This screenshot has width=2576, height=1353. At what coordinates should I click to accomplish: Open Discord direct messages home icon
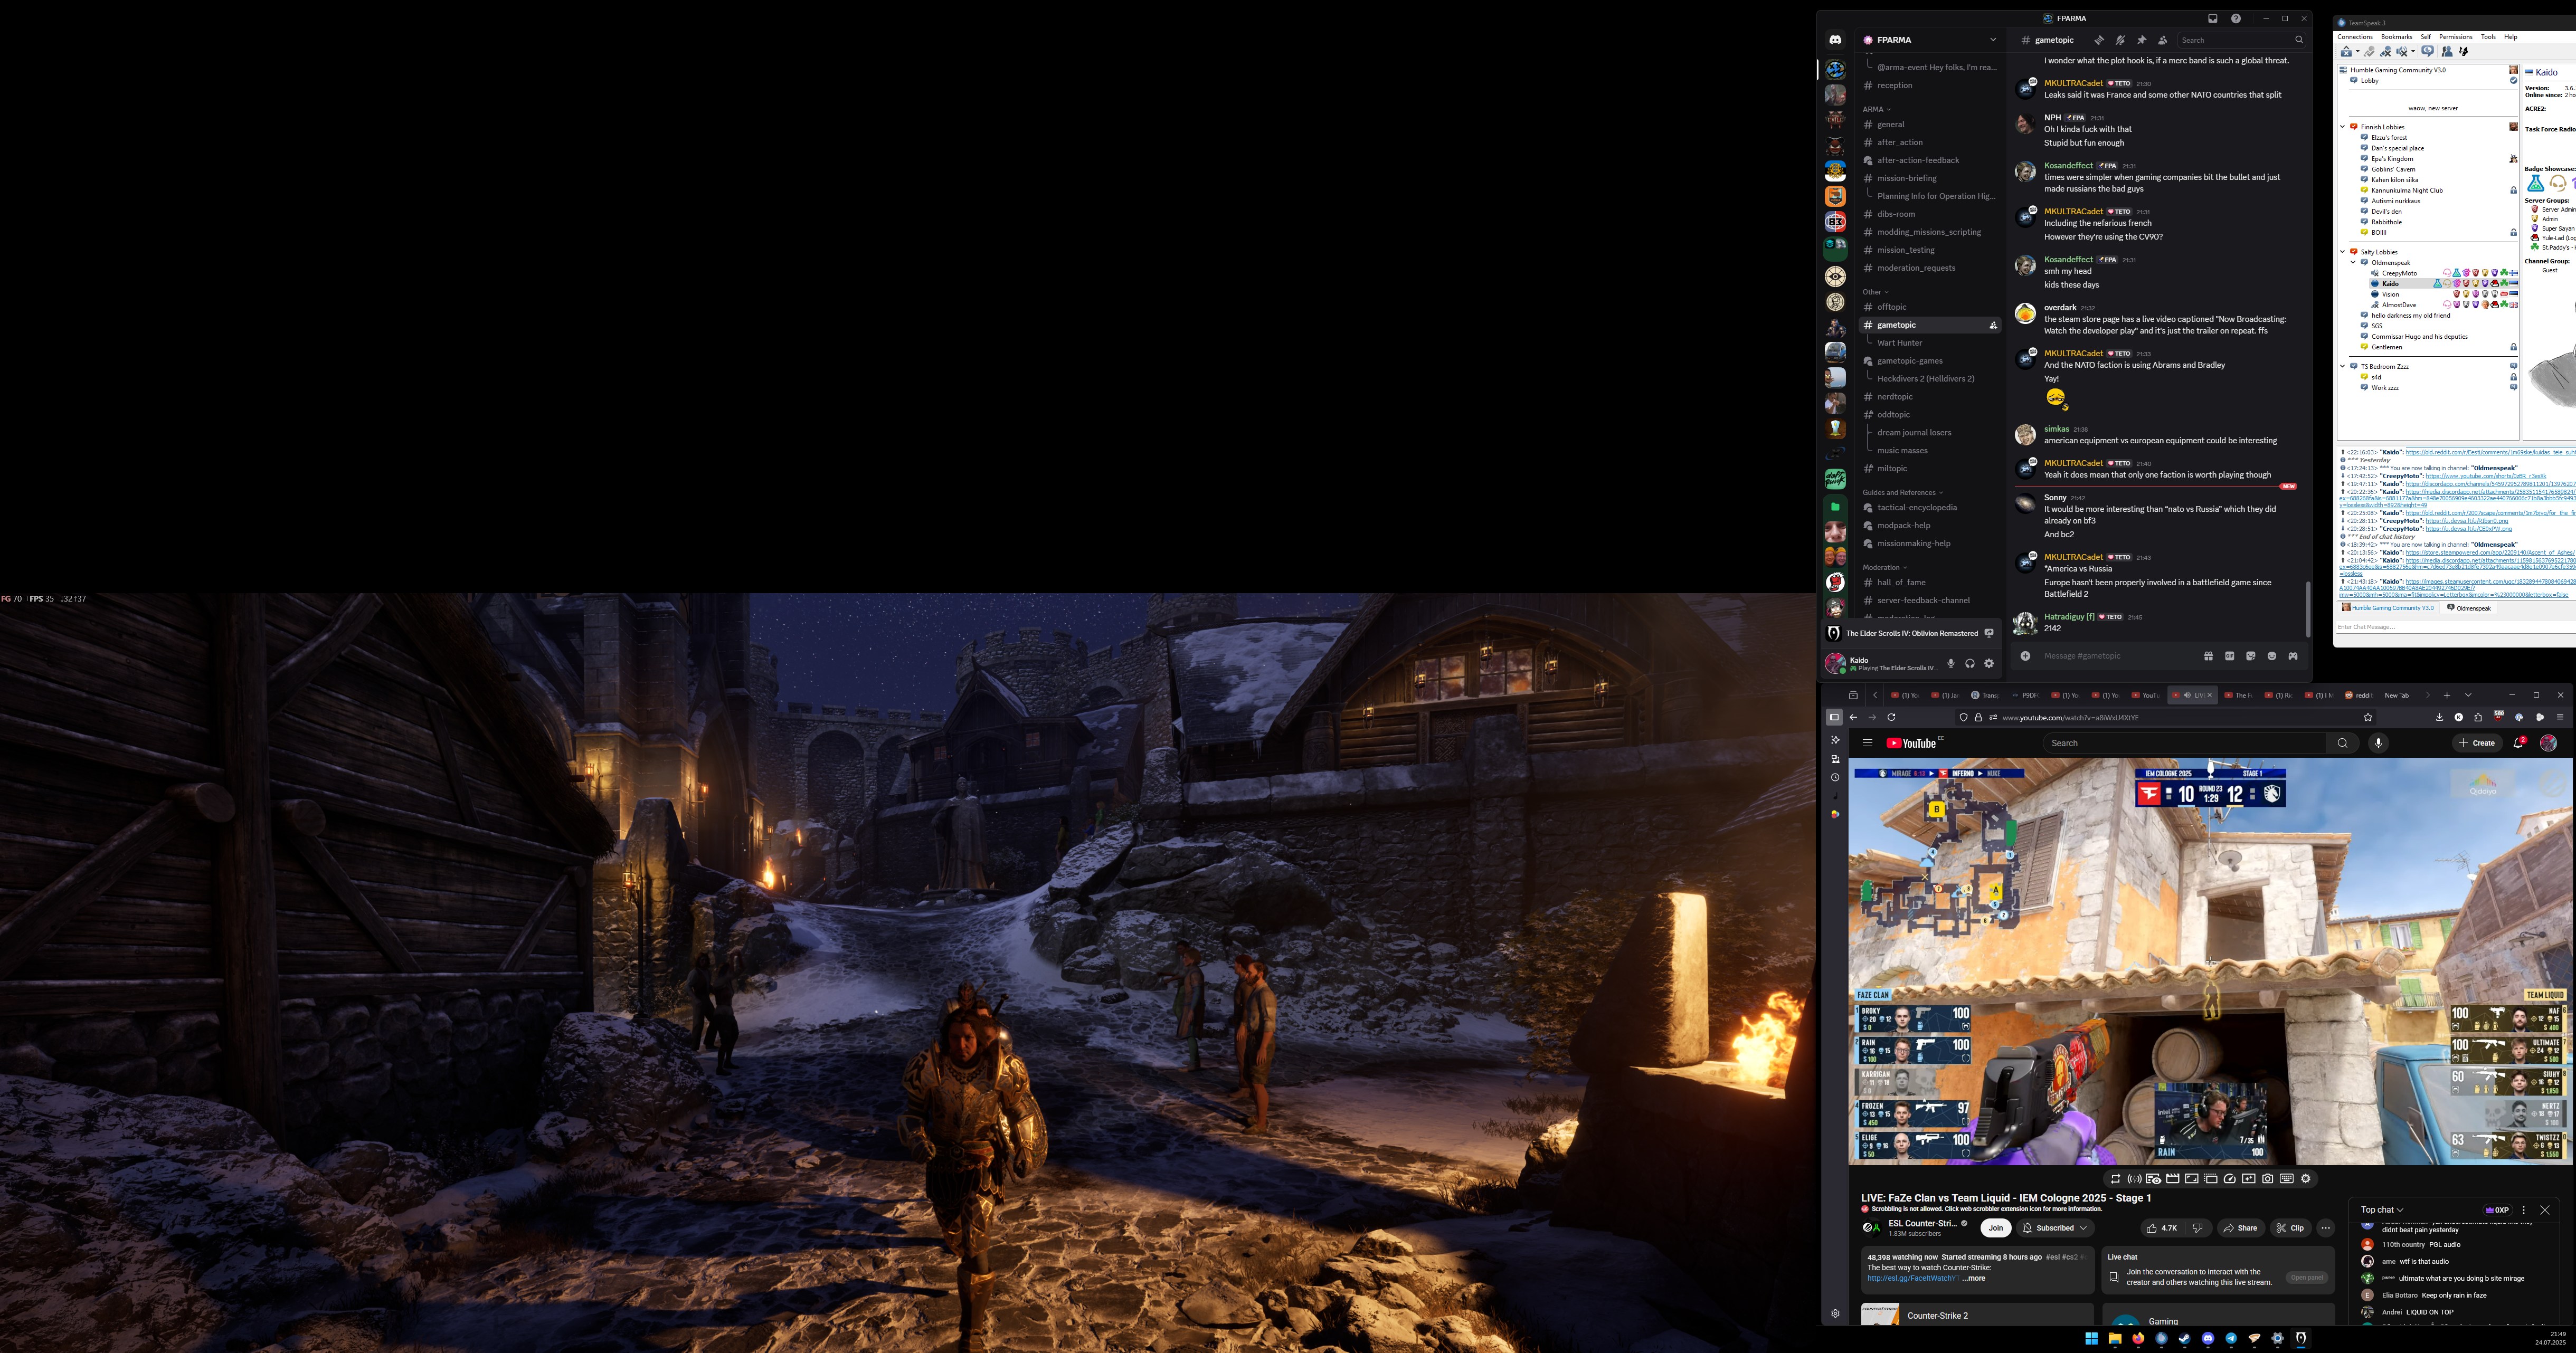(x=1835, y=40)
